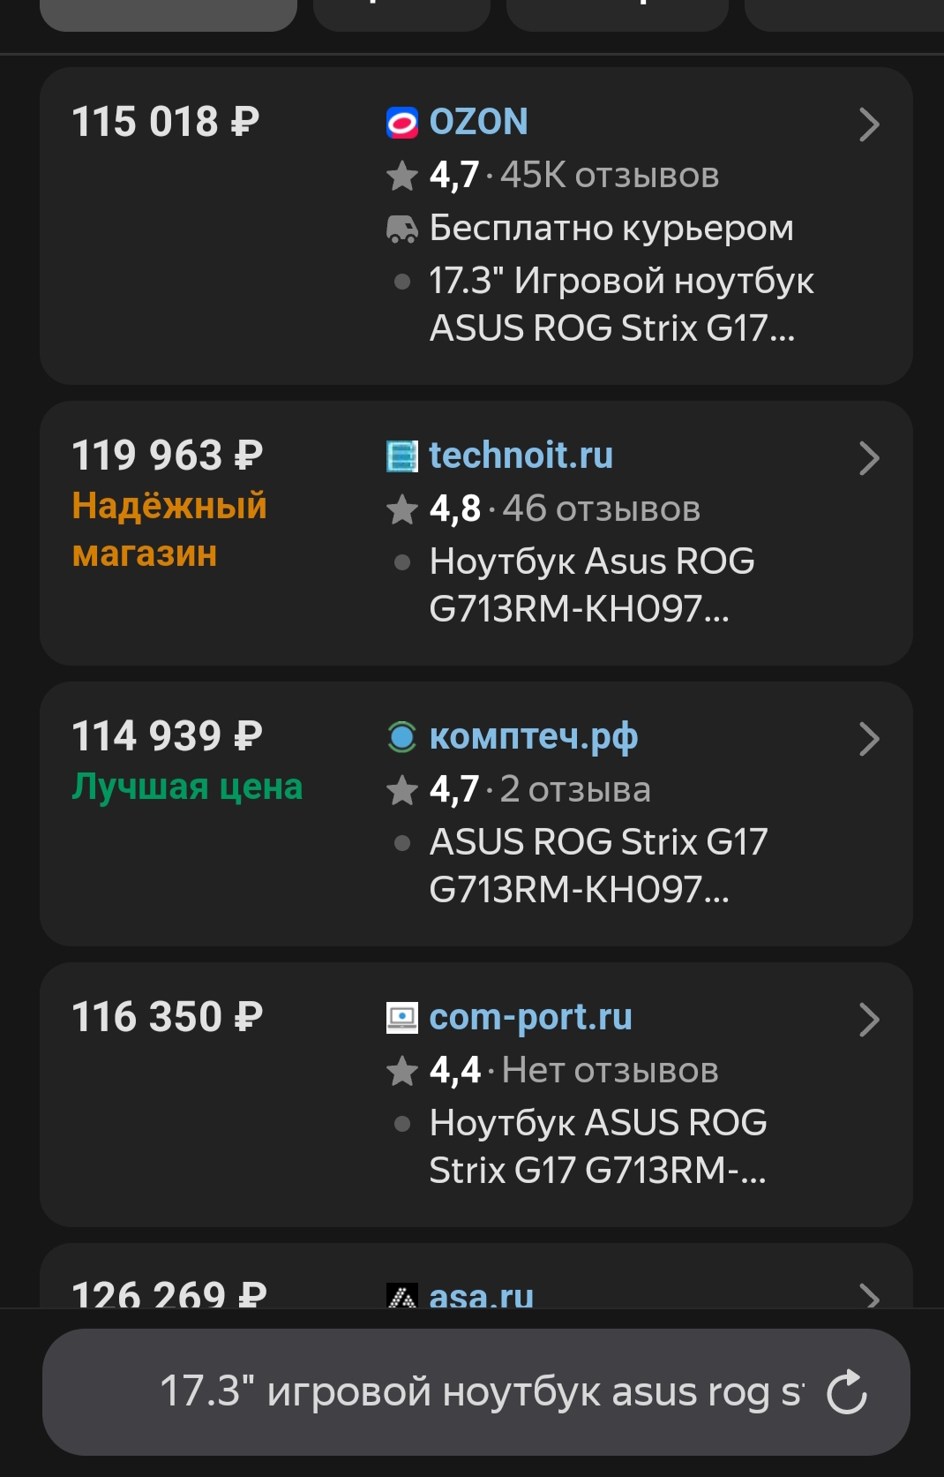944x1477 pixels.
Task: Tap the technoit.ru favicon icon
Action: click(x=402, y=456)
